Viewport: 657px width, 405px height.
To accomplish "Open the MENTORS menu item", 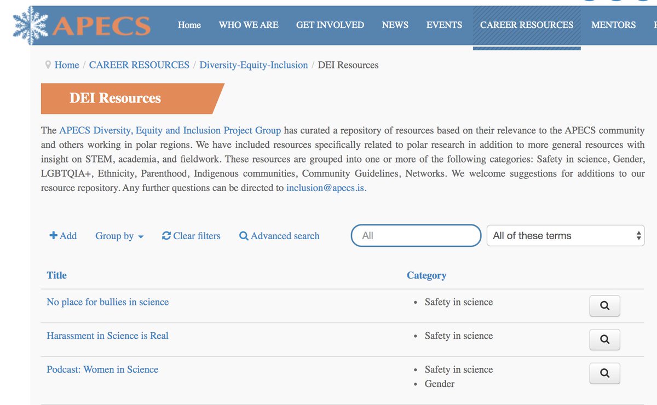I will coord(614,25).
